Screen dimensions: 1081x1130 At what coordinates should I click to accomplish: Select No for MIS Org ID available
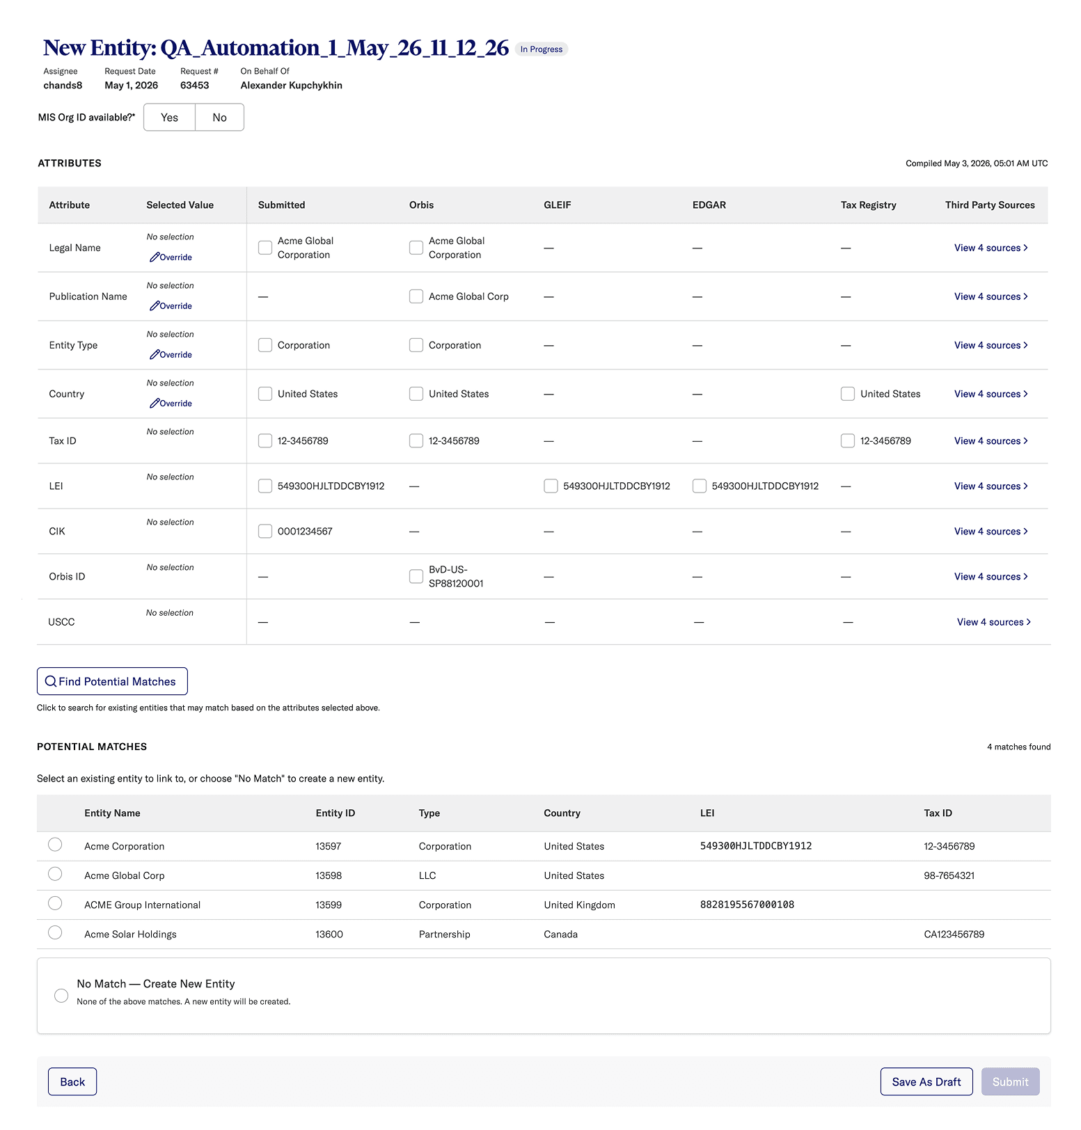pyautogui.click(x=220, y=117)
